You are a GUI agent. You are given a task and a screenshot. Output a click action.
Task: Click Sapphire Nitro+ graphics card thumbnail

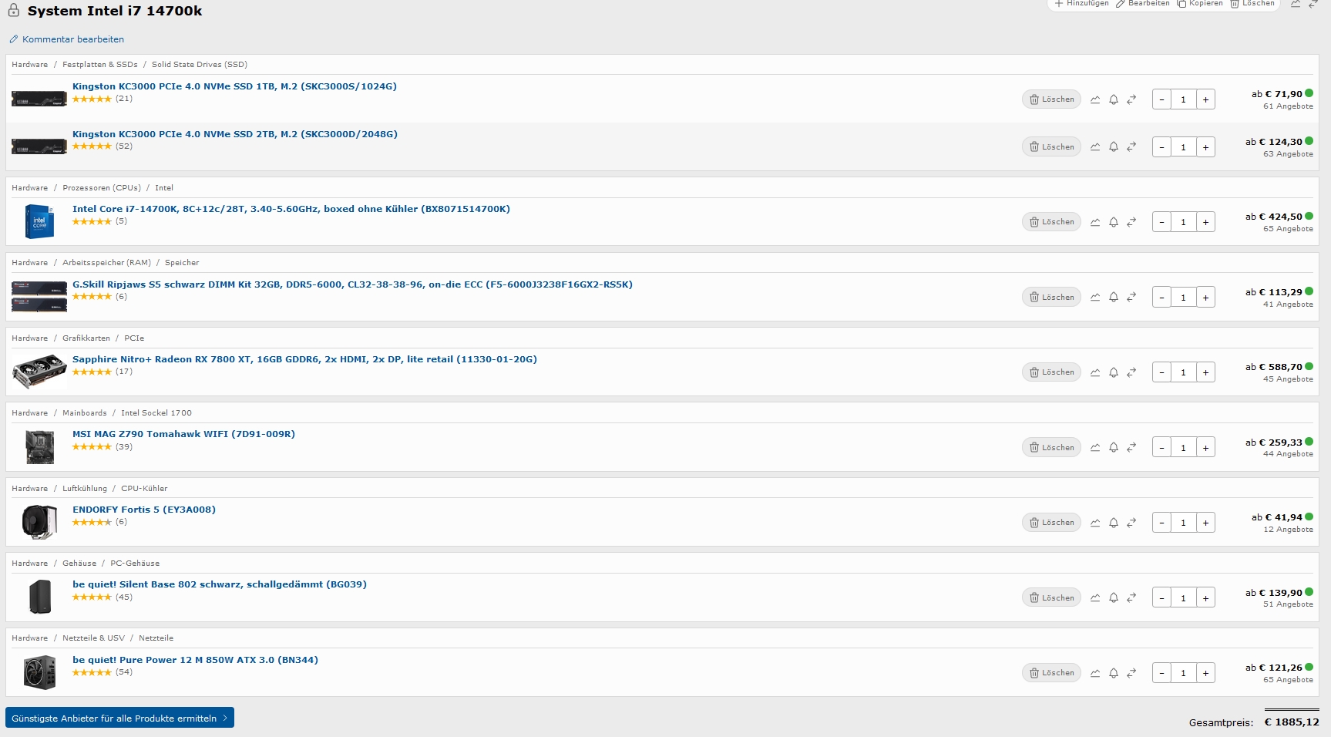pyautogui.click(x=39, y=372)
